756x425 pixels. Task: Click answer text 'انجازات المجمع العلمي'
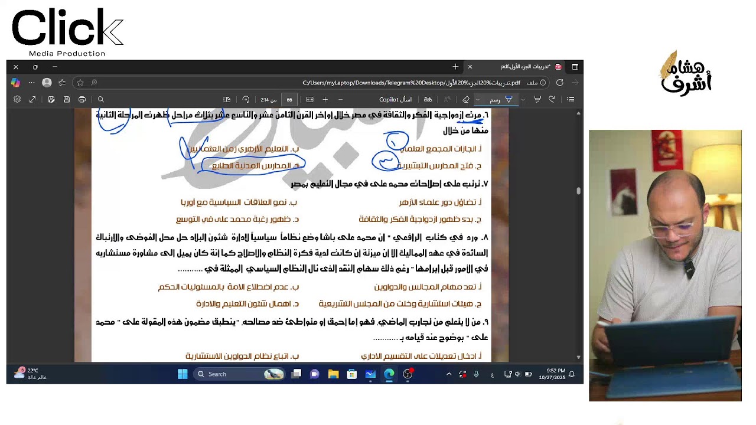(438, 149)
